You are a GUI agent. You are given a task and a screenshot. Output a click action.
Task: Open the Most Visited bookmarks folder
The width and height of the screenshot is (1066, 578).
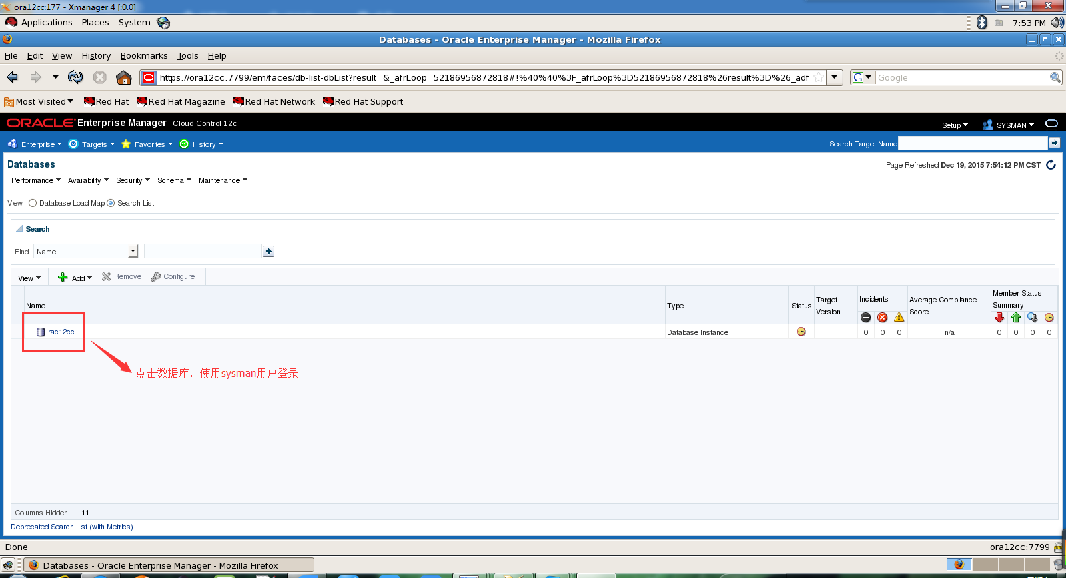coord(39,101)
